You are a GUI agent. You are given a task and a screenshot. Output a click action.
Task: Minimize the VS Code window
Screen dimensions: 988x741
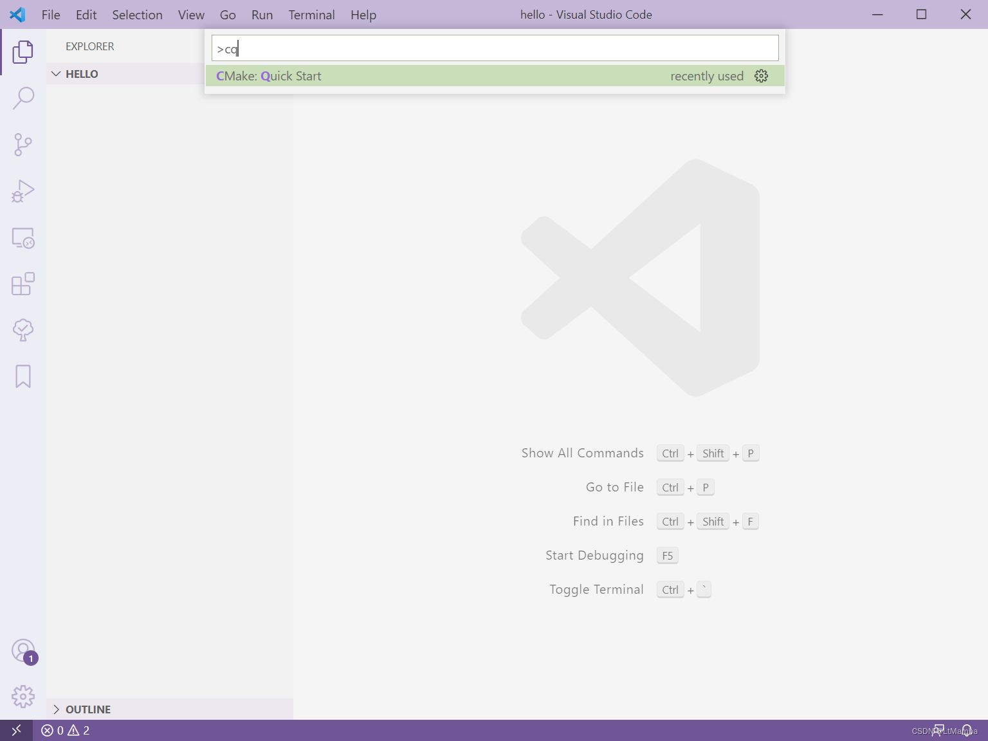[877, 14]
